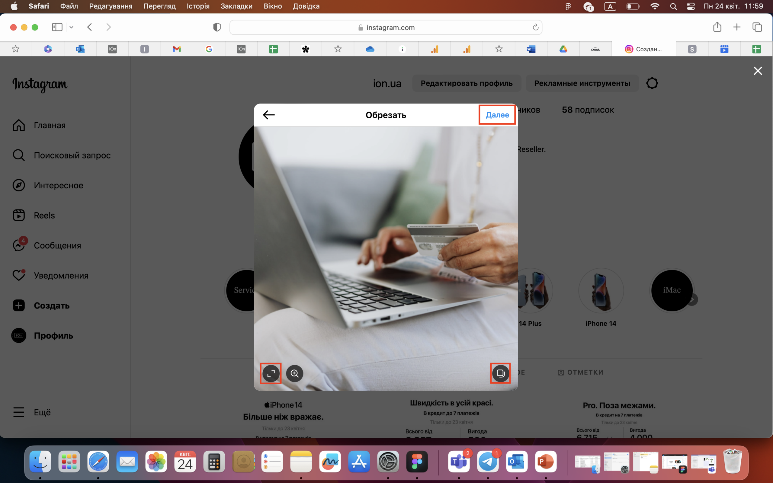The width and height of the screenshot is (773, 483).
Task: Open Reels from sidebar
Action: pyautogui.click(x=34, y=215)
